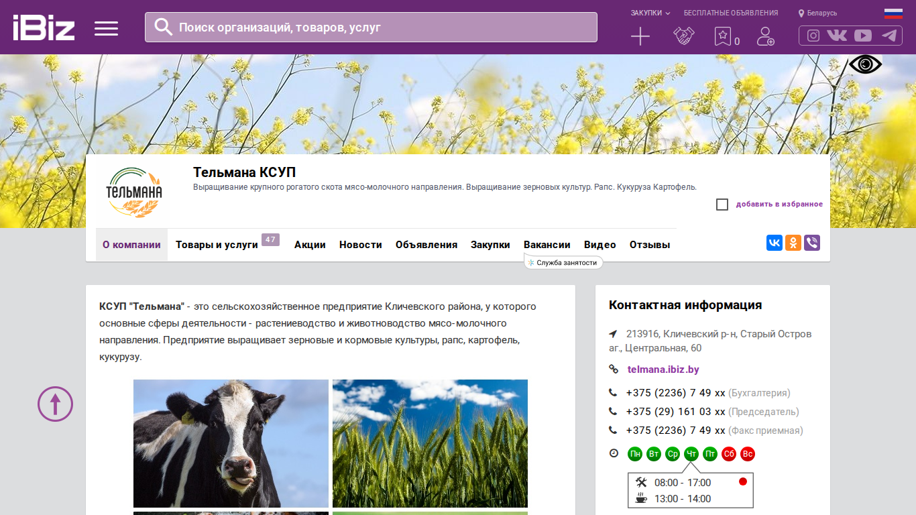Click the search magnifier icon
This screenshot has width=916, height=515.
click(164, 27)
